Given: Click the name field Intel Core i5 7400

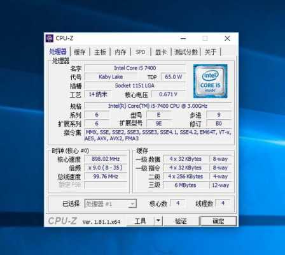Looking at the screenshot, I should pos(135,68).
